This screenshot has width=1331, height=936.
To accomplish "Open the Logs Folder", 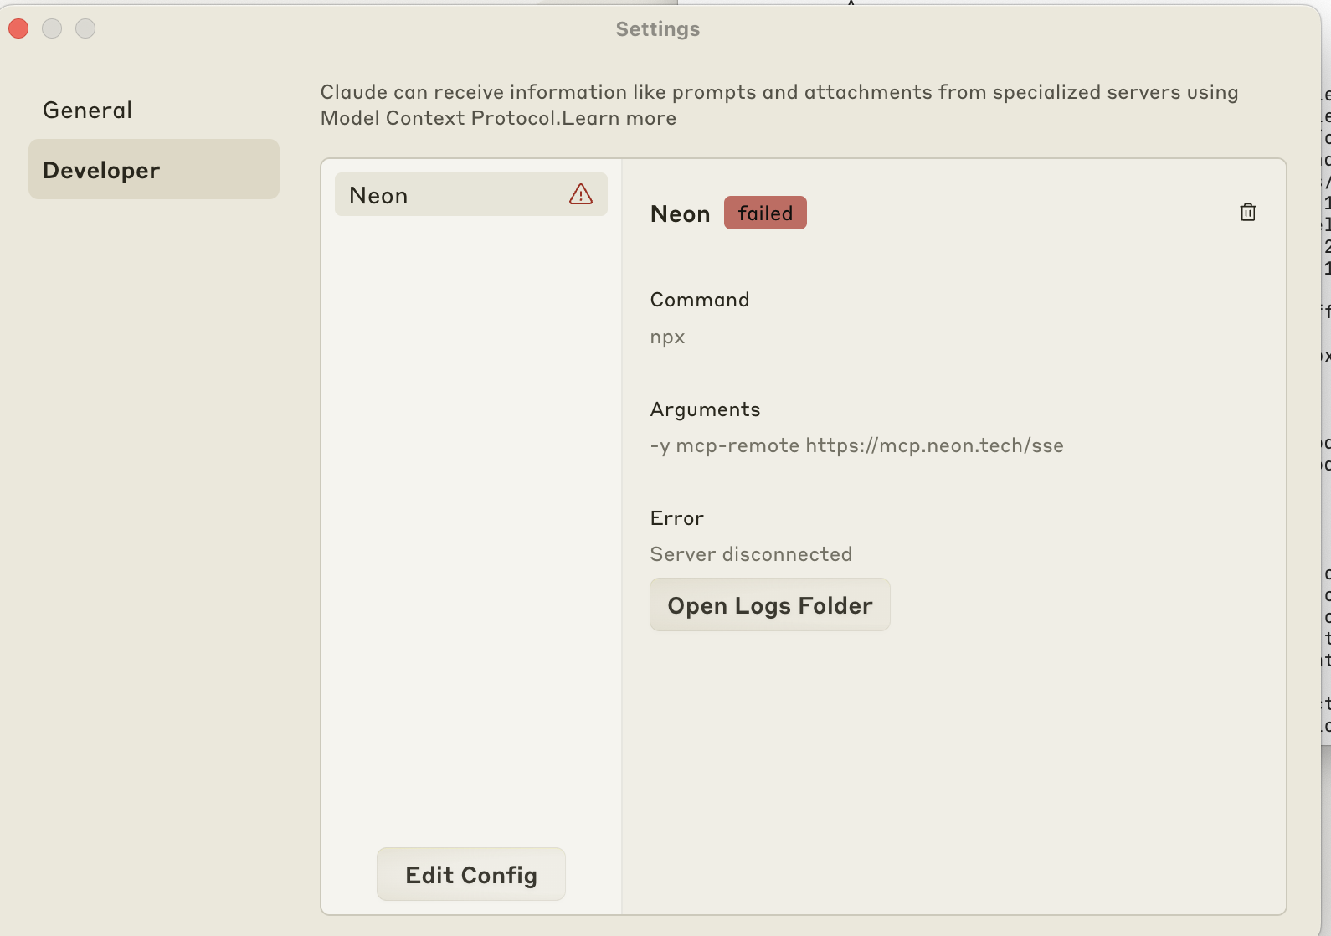I will pos(770,604).
